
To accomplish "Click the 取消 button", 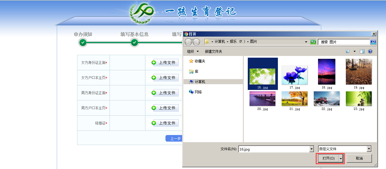I will (x=359, y=158).
